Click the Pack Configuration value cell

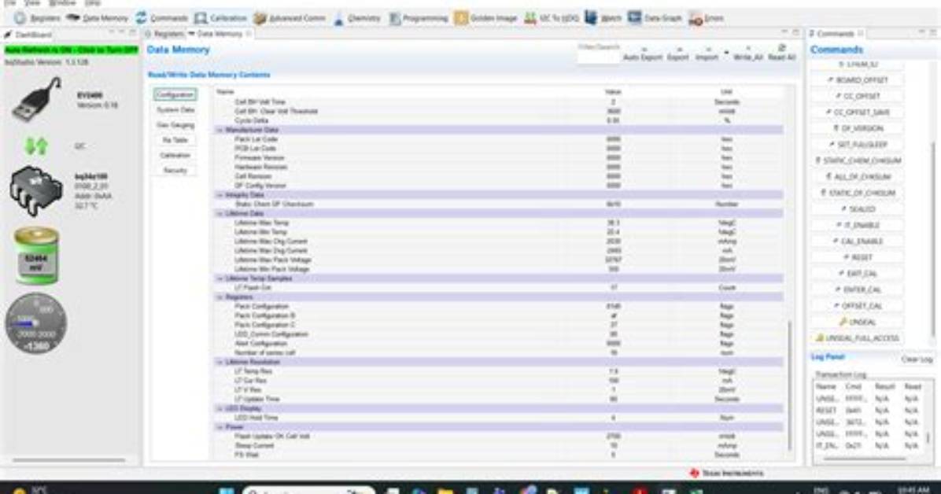(x=614, y=307)
